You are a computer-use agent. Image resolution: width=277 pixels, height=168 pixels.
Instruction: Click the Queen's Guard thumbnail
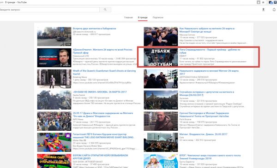(54, 79)
